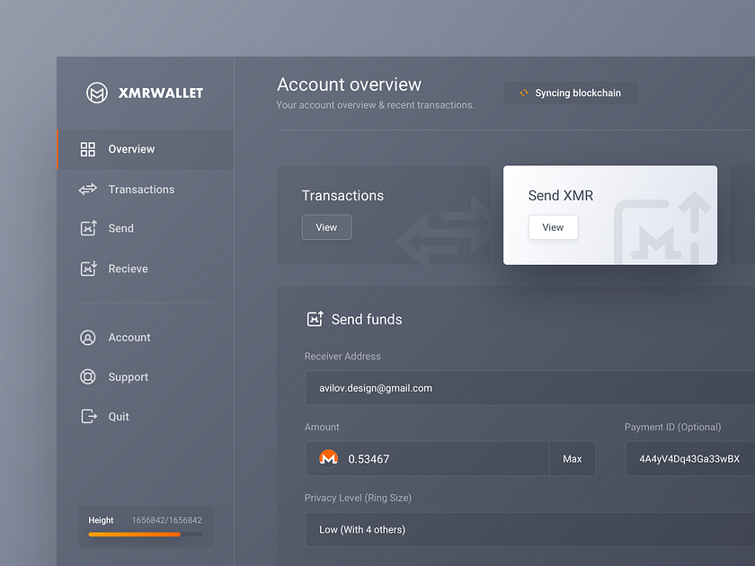Click the Support icon
This screenshot has width=755, height=566.
click(87, 376)
